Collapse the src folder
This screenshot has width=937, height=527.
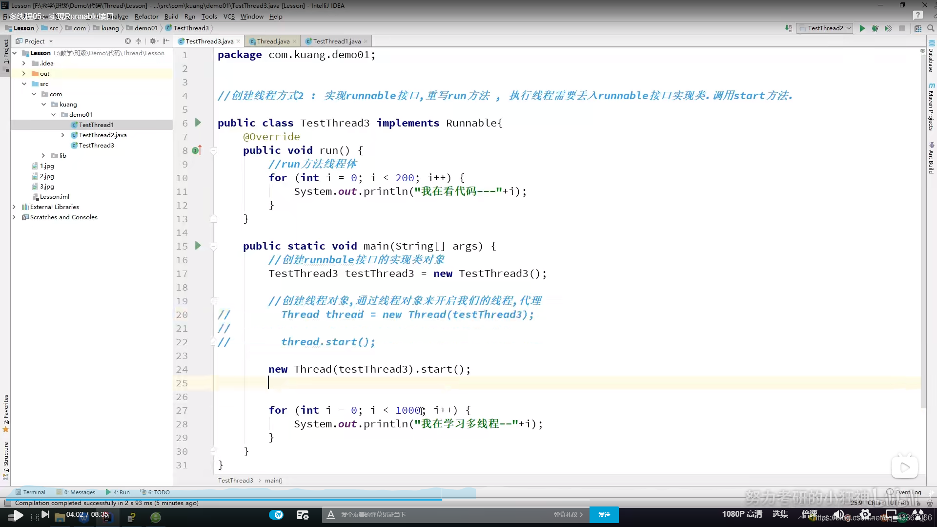pos(23,84)
